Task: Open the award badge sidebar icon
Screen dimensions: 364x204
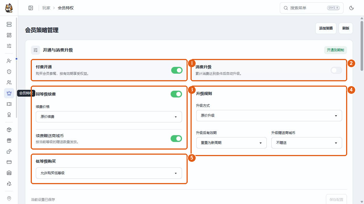Action: tap(9, 115)
